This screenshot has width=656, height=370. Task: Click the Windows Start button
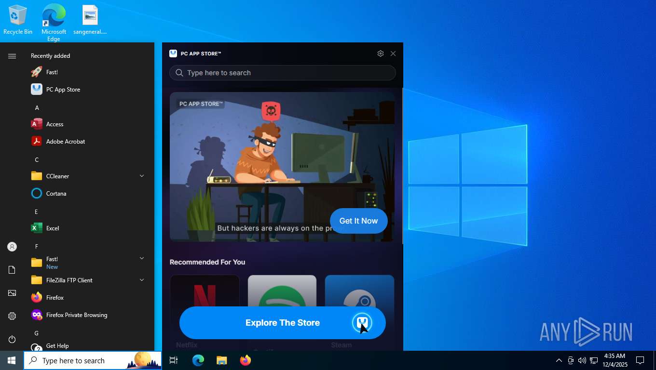(12, 360)
